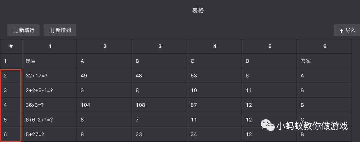Click the upload arrow icon beside 导入

pos(341,31)
